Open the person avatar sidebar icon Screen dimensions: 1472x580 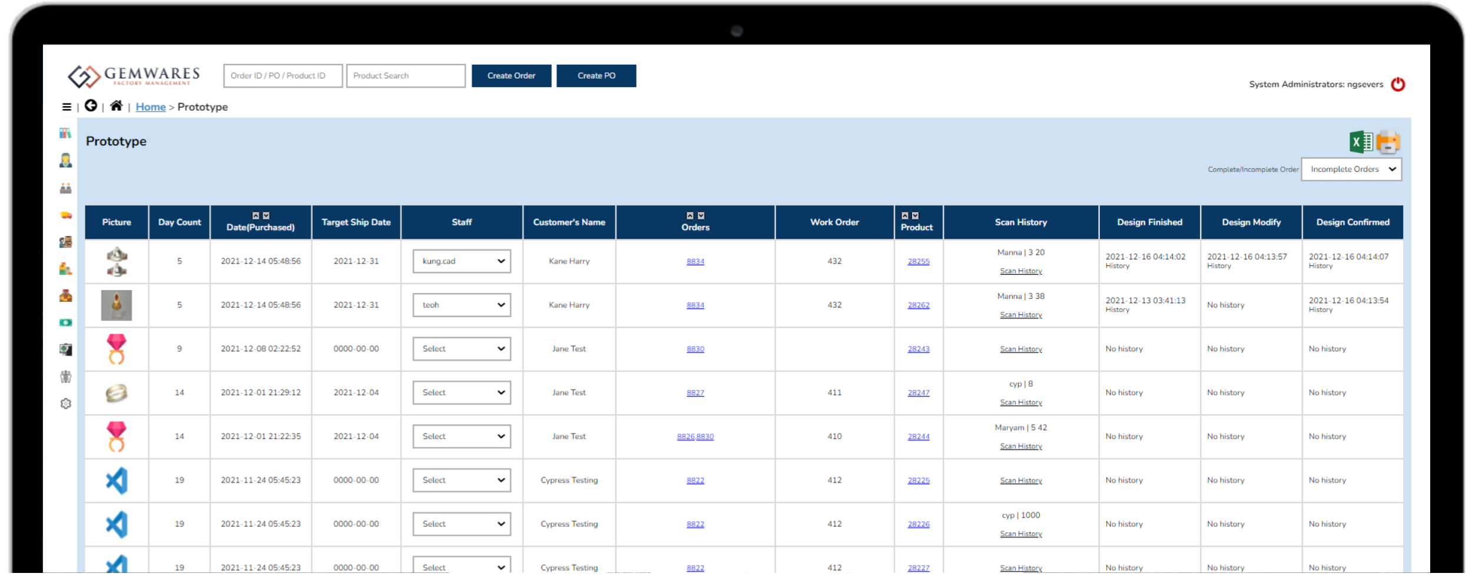65,161
